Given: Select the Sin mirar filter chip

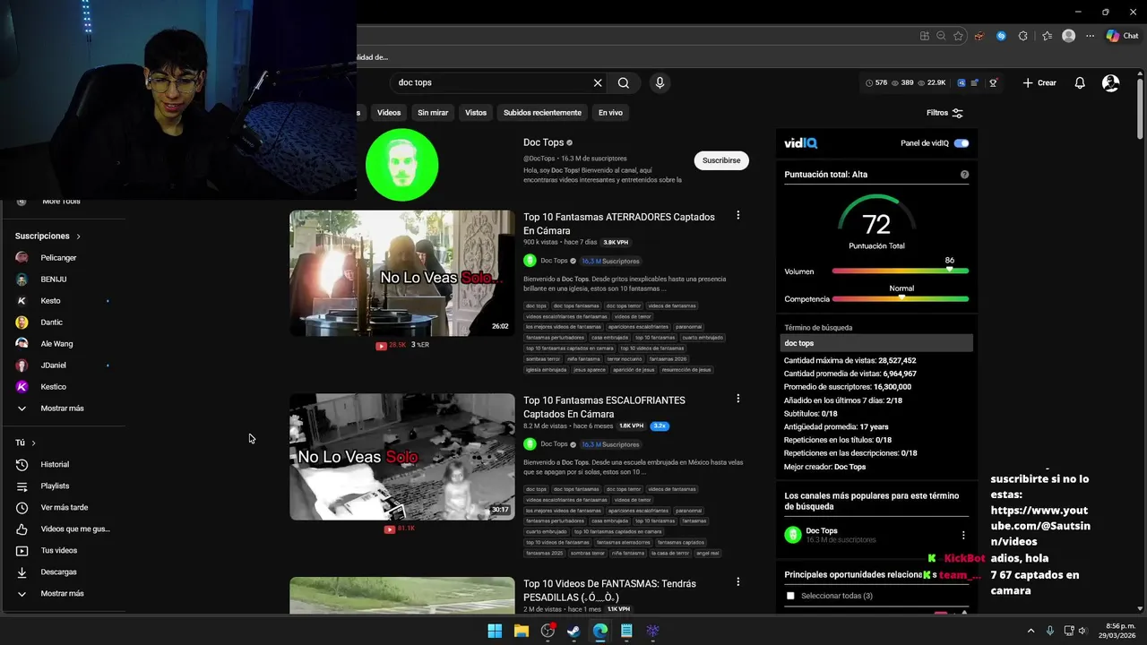Looking at the screenshot, I should coord(433,113).
